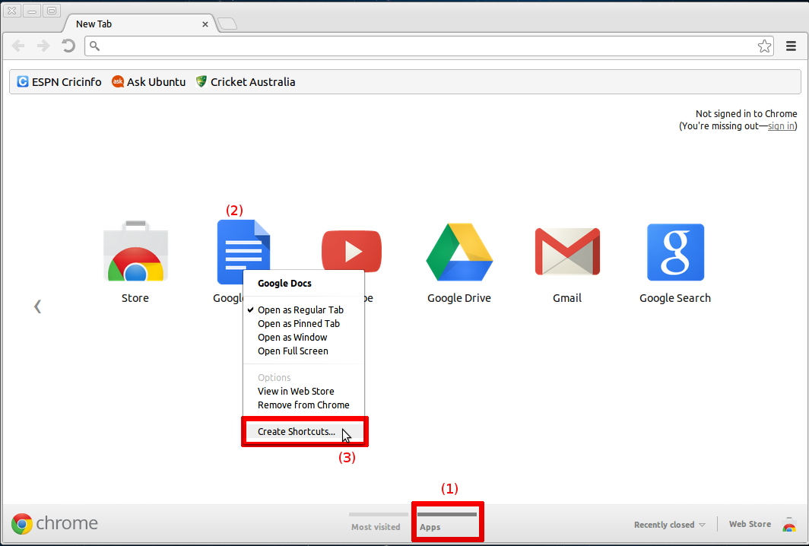The height and width of the screenshot is (546, 809).
Task: Click the Google Drive label text
Action: coord(459,298)
